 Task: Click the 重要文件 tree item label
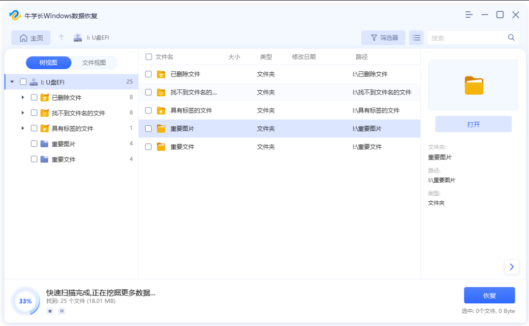click(63, 160)
